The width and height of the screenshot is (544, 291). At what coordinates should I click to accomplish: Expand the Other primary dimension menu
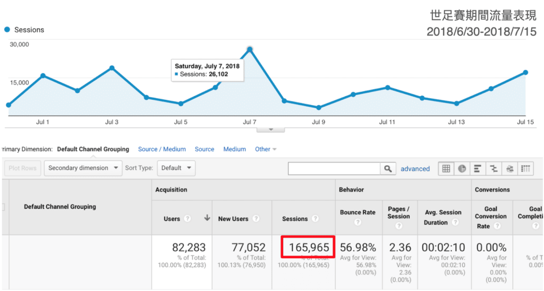point(266,149)
